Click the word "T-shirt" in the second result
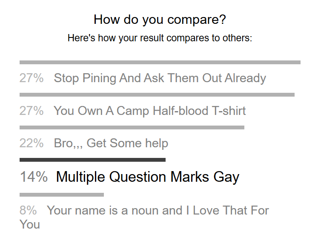Viewport: 318px width, 249px height. click(x=229, y=111)
